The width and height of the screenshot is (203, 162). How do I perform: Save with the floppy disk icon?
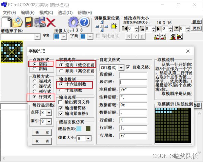(x=29, y=22)
